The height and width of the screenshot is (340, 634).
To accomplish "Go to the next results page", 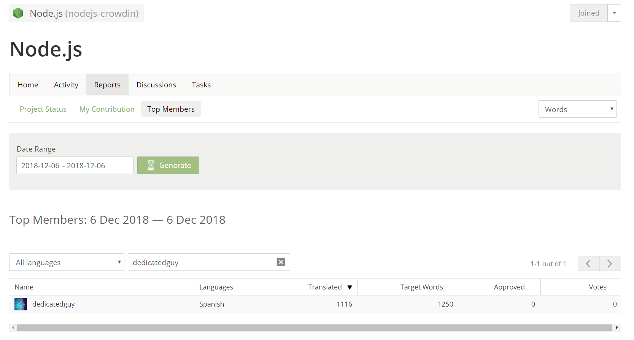I will pos(610,264).
